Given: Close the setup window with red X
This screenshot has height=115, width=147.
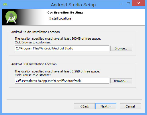Looking at the screenshot, I should pyautogui.click(x=138, y=3).
